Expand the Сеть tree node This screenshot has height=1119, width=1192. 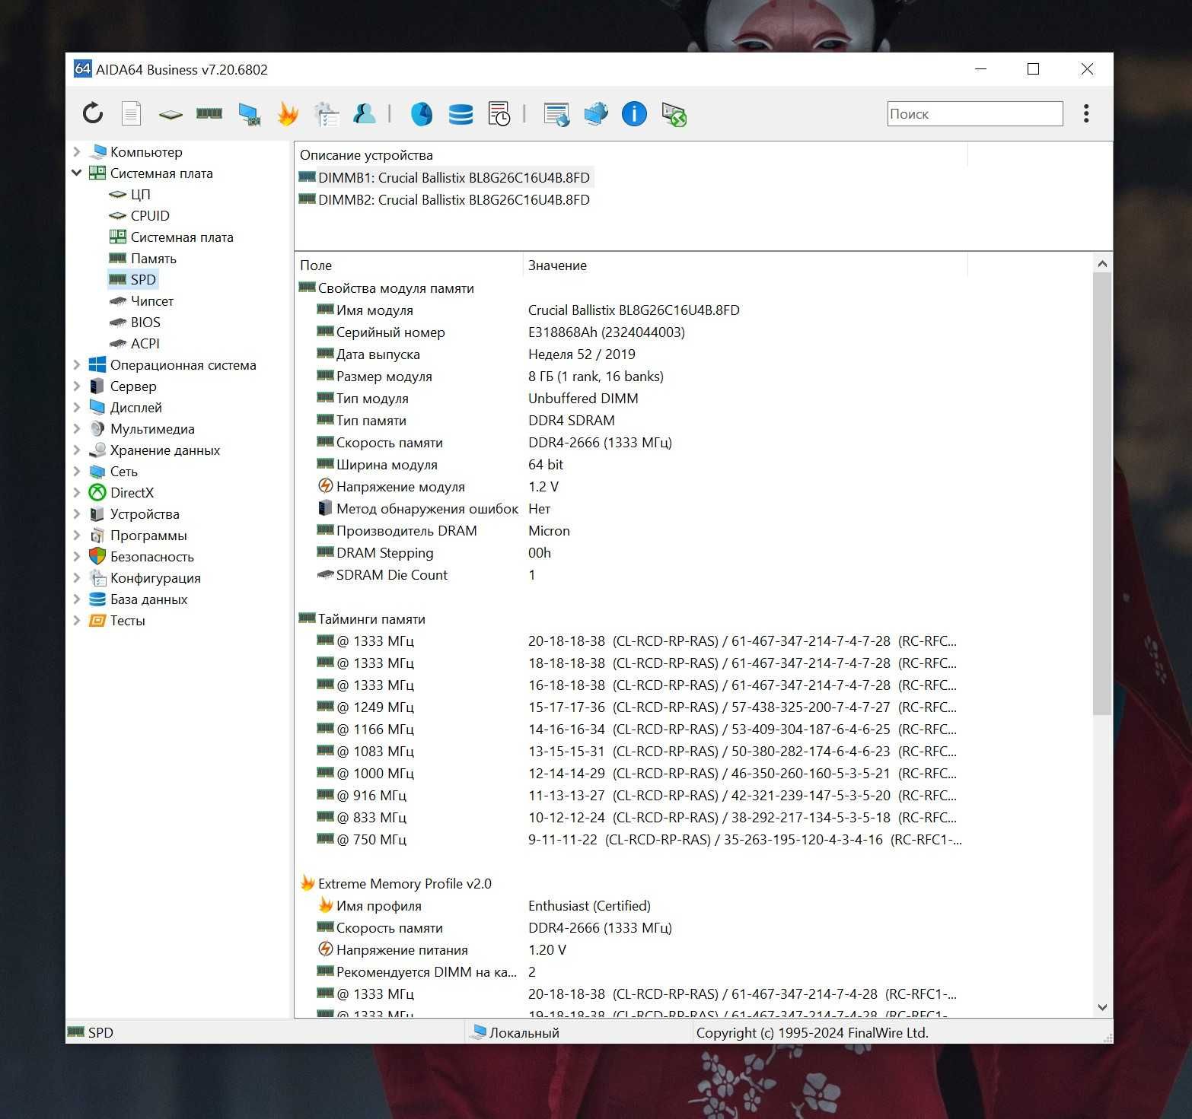coord(77,471)
